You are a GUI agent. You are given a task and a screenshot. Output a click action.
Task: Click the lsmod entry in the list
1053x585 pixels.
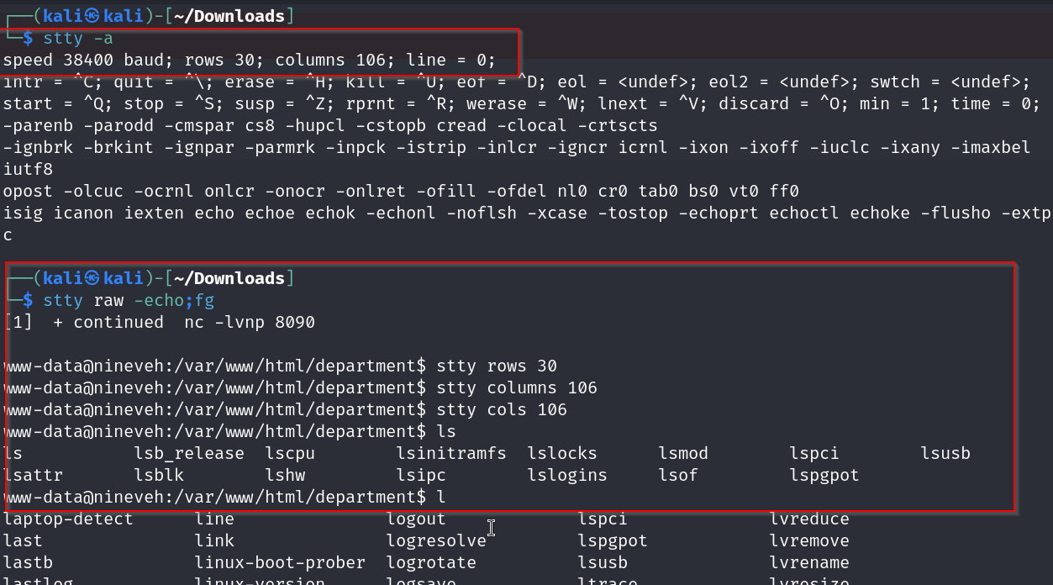click(683, 453)
